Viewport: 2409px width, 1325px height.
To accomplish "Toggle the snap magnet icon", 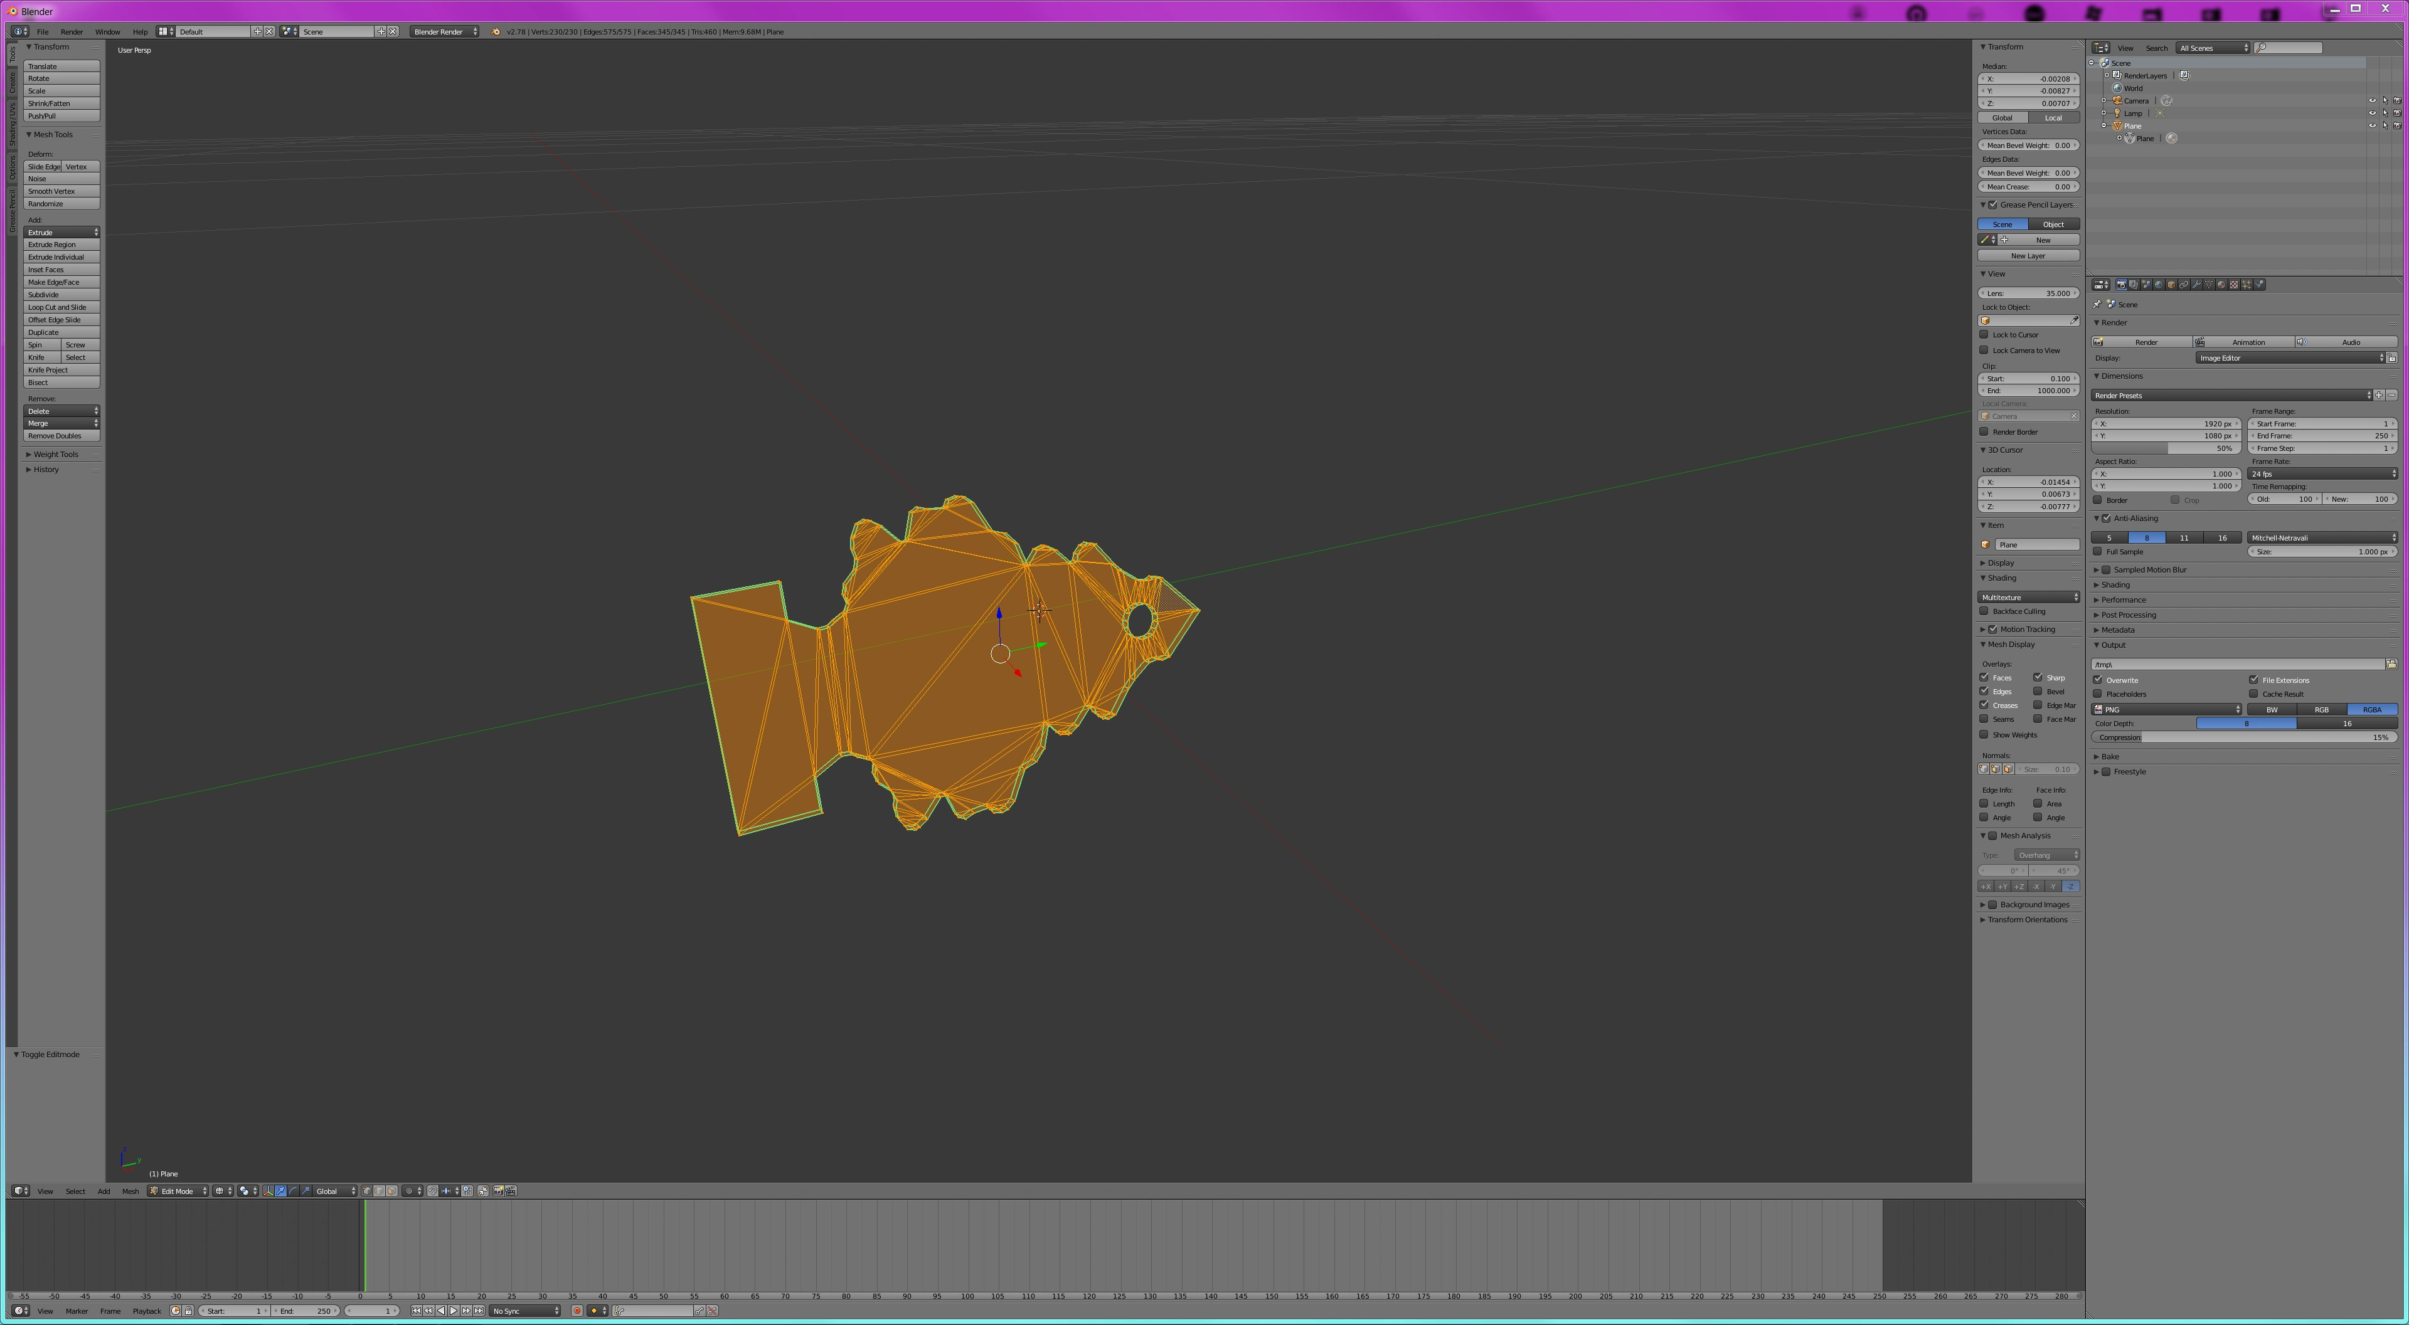I will pyautogui.click(x=433, y=1191).
